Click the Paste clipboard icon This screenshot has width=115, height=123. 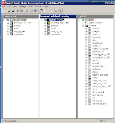tap(36, 11)
